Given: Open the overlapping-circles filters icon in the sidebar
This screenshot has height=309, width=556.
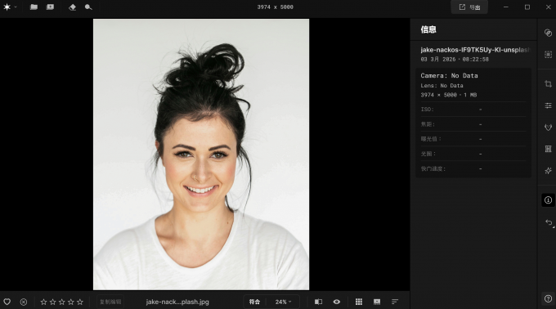Looking at the screenshot, I should [x=548, y=33].
